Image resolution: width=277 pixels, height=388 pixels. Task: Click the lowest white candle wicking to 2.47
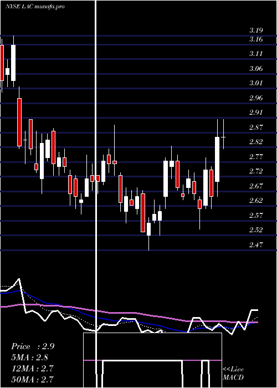tap(148, 229)
